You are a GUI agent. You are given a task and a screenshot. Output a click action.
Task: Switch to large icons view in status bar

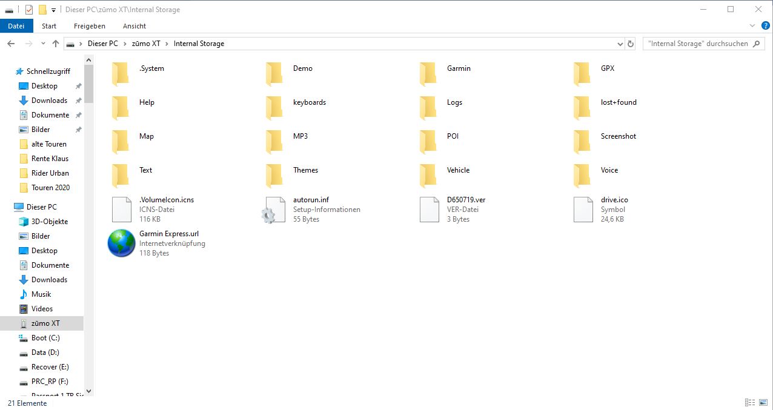[x=763, y=403]
